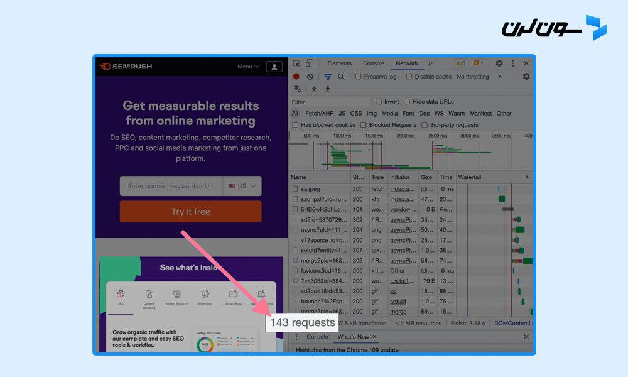
Task: Select the saq_pxl?uid=ru request row
Action: point(411,199)
